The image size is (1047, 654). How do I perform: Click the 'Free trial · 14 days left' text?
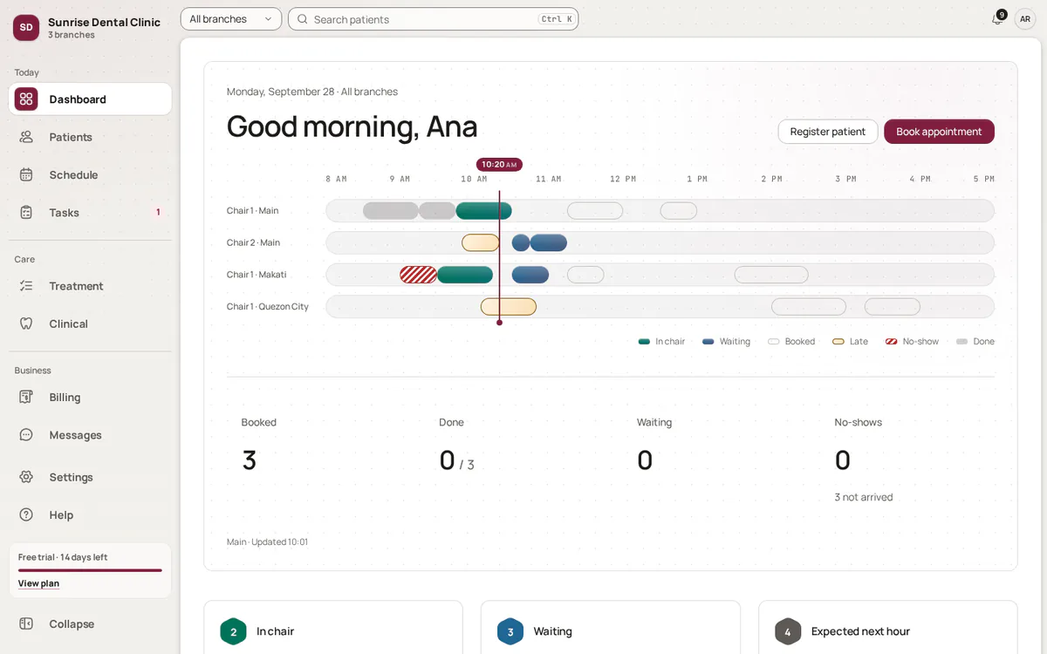[x=63, y=557]
